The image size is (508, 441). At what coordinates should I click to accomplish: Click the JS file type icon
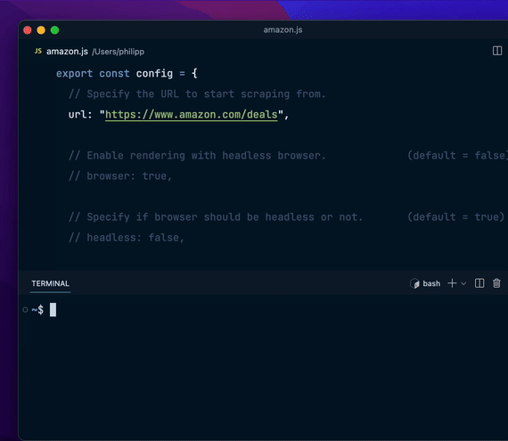38,51
